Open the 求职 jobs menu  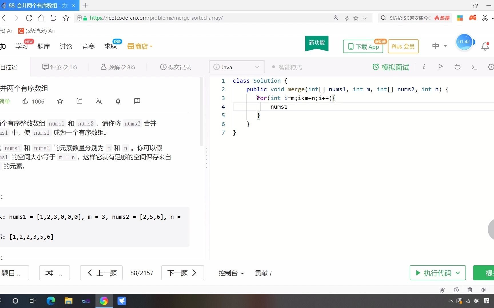111,46
